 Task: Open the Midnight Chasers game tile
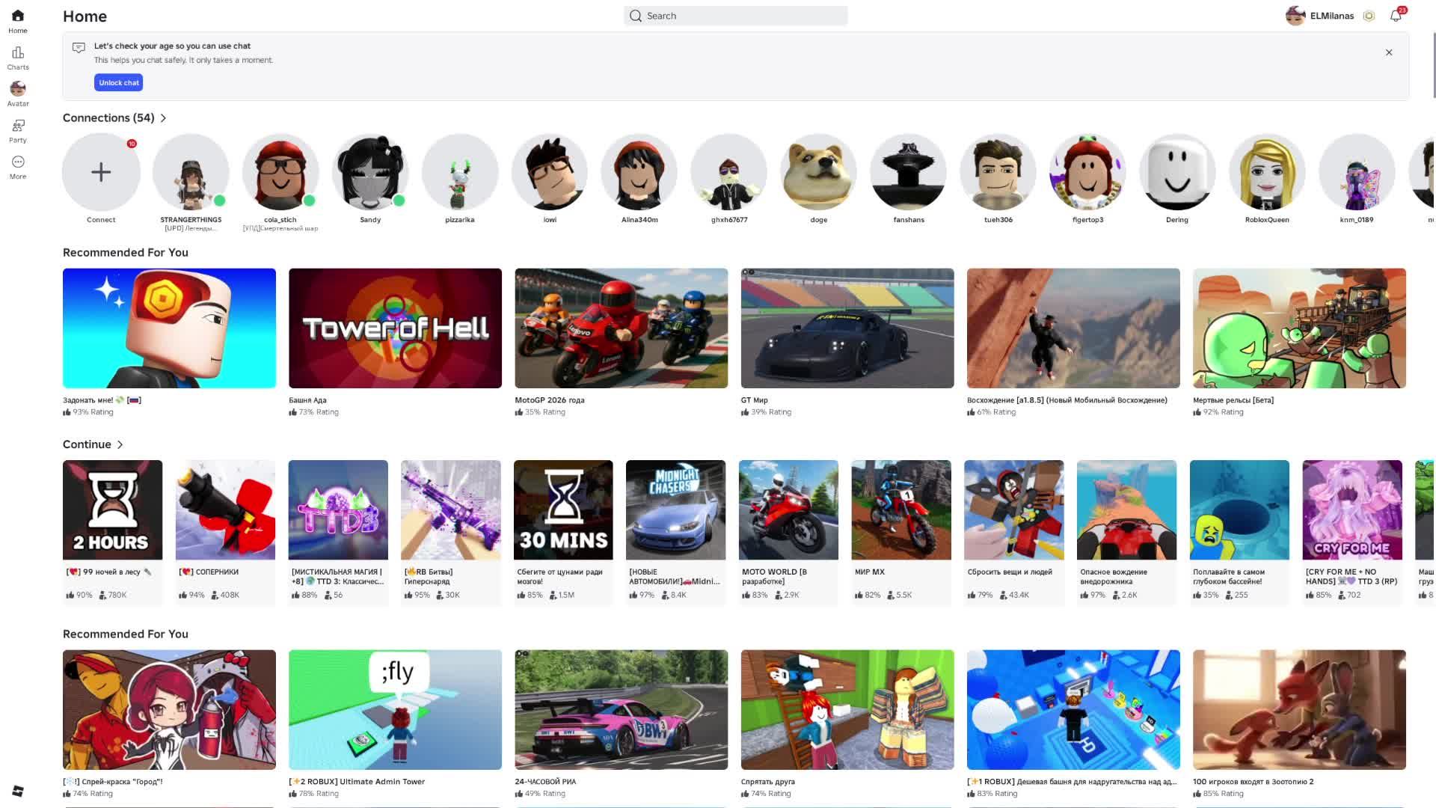point(675,509)
